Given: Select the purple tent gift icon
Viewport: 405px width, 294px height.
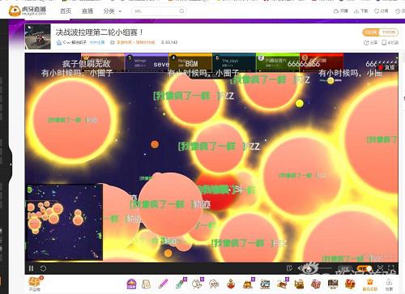Looking at the screenshot, I should click(x=131, y=284).
